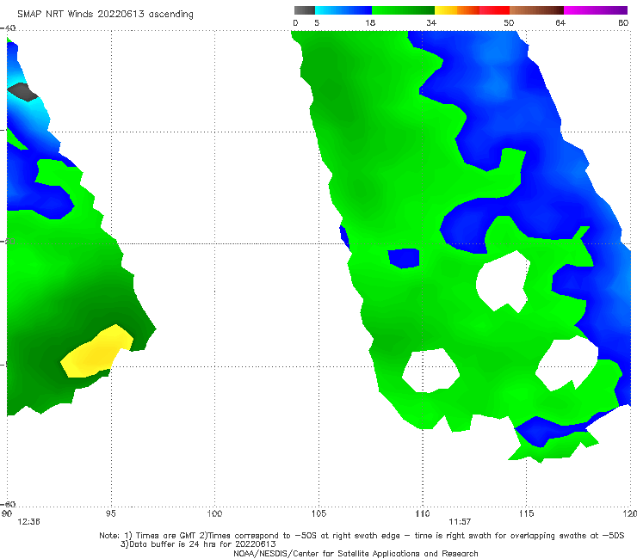Click the dark gray low-wind patch near 90E
Image resolution: width=637 pixels, height=559 pixels.
(22, 92)
